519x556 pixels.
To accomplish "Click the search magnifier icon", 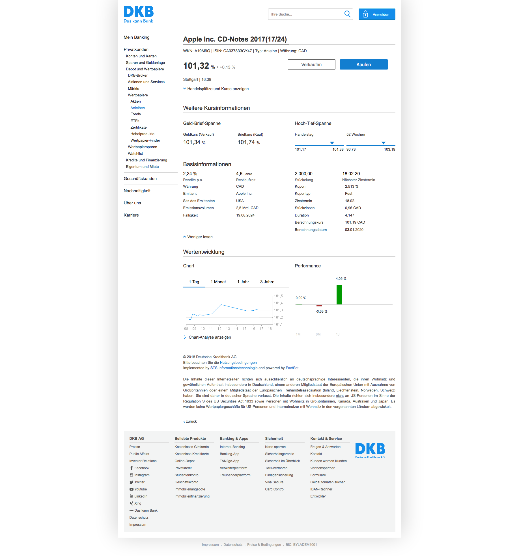I will pyautogui.click(x=347, y=14).
